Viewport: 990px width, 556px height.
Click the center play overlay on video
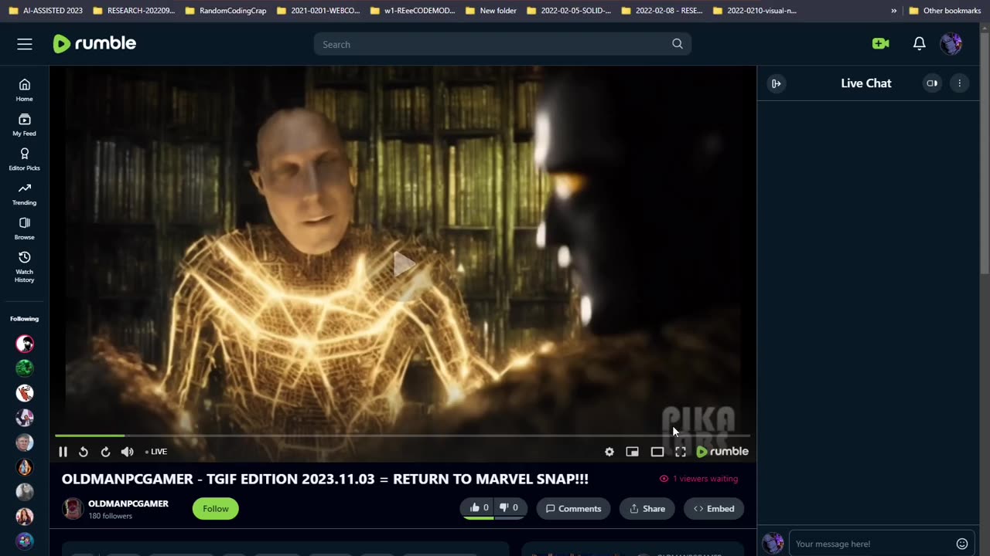pyautogui.click(x=403, y=264)
